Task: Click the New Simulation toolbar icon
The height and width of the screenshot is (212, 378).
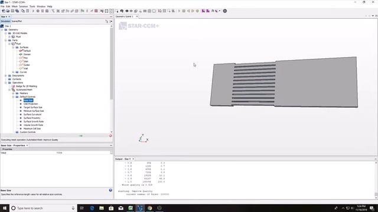Action: (4, 11)
